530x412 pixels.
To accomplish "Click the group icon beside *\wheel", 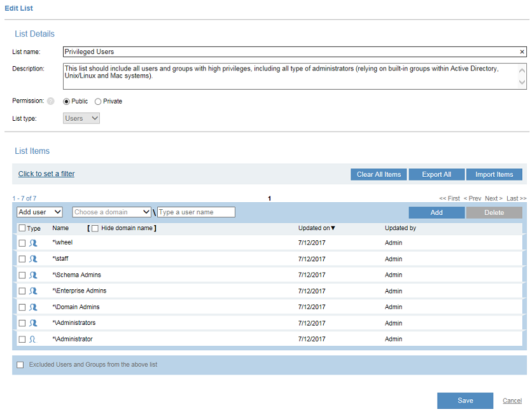I will point(33,243).
